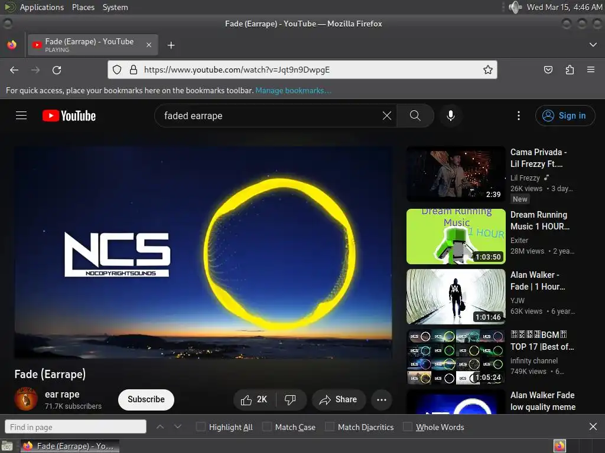This screenshot has height=453, width=605.
Task: Reload the current YouTube page
Action: [x=57, y=70]
